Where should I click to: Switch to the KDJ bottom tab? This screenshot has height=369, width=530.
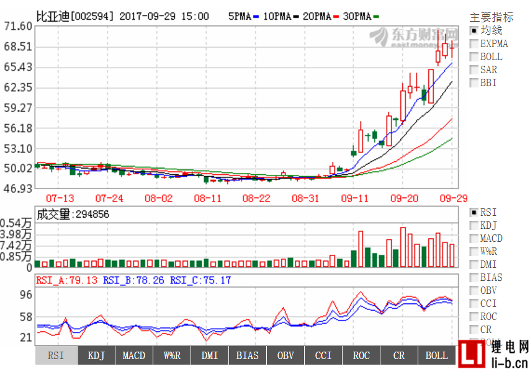coord(96,355)
